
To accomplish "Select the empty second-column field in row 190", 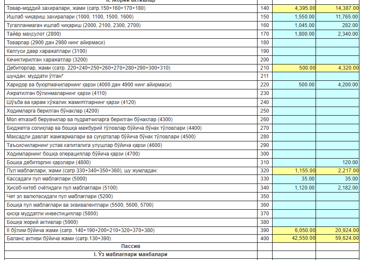I will point(337,51).
